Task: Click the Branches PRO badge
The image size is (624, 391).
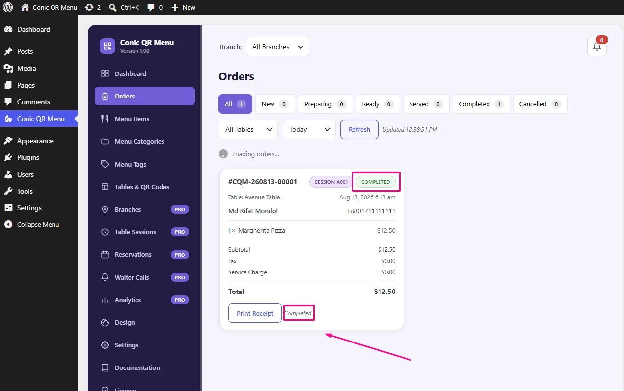Action: click(180, 209)
